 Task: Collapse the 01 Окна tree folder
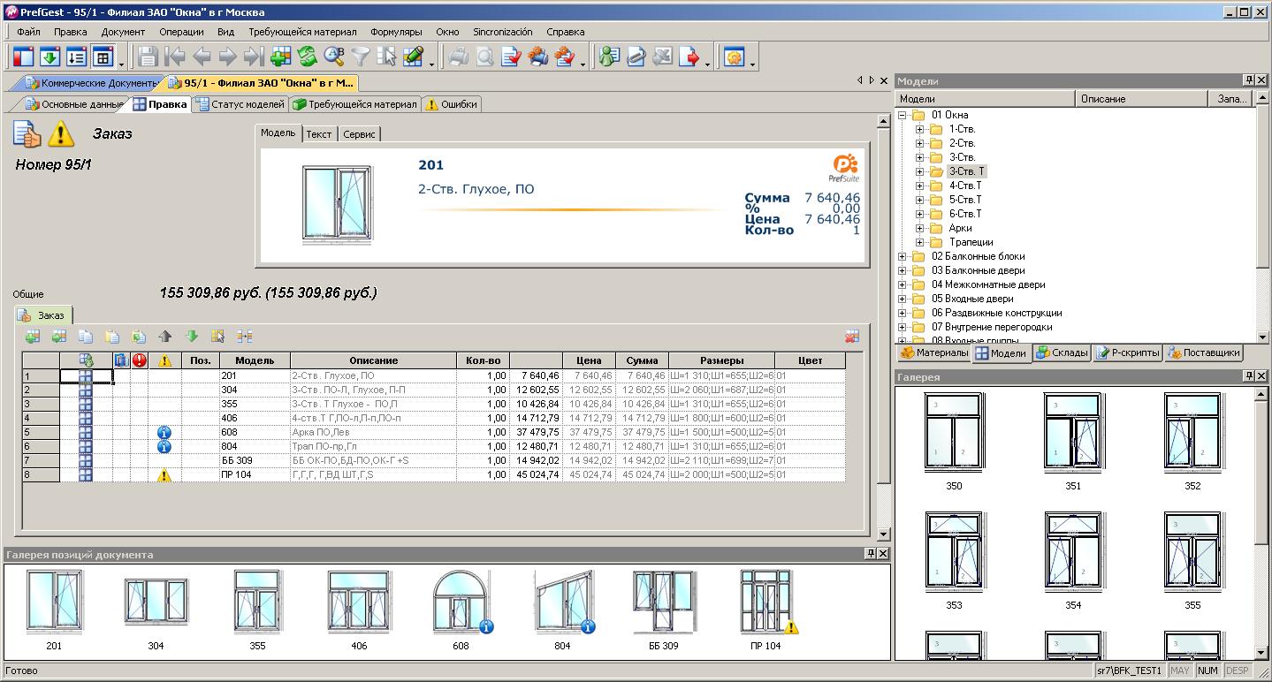click(x=903, y=115)
